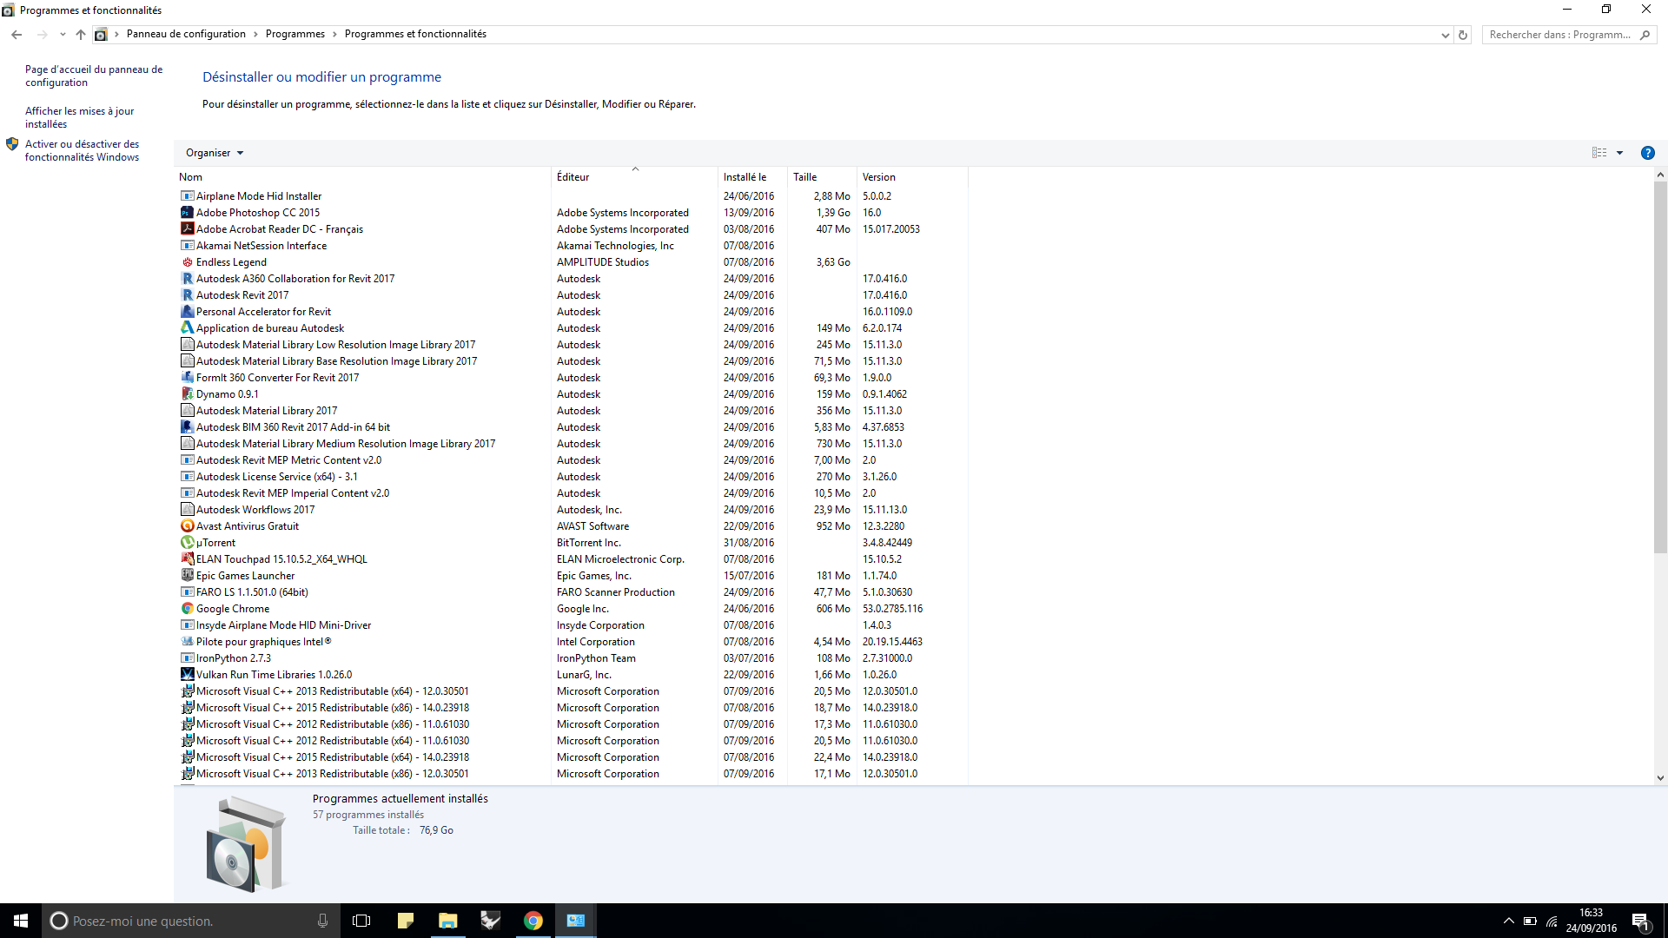The image size is (1668, 938).
Task: Select FARO LS 1.1.501.0 (64bit) row
Action: [572, 592]
